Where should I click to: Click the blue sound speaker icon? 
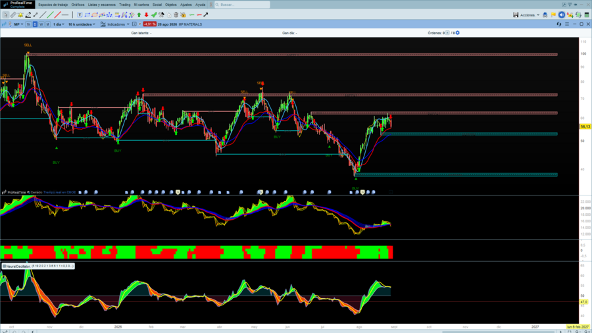click(x=562, y=14)
